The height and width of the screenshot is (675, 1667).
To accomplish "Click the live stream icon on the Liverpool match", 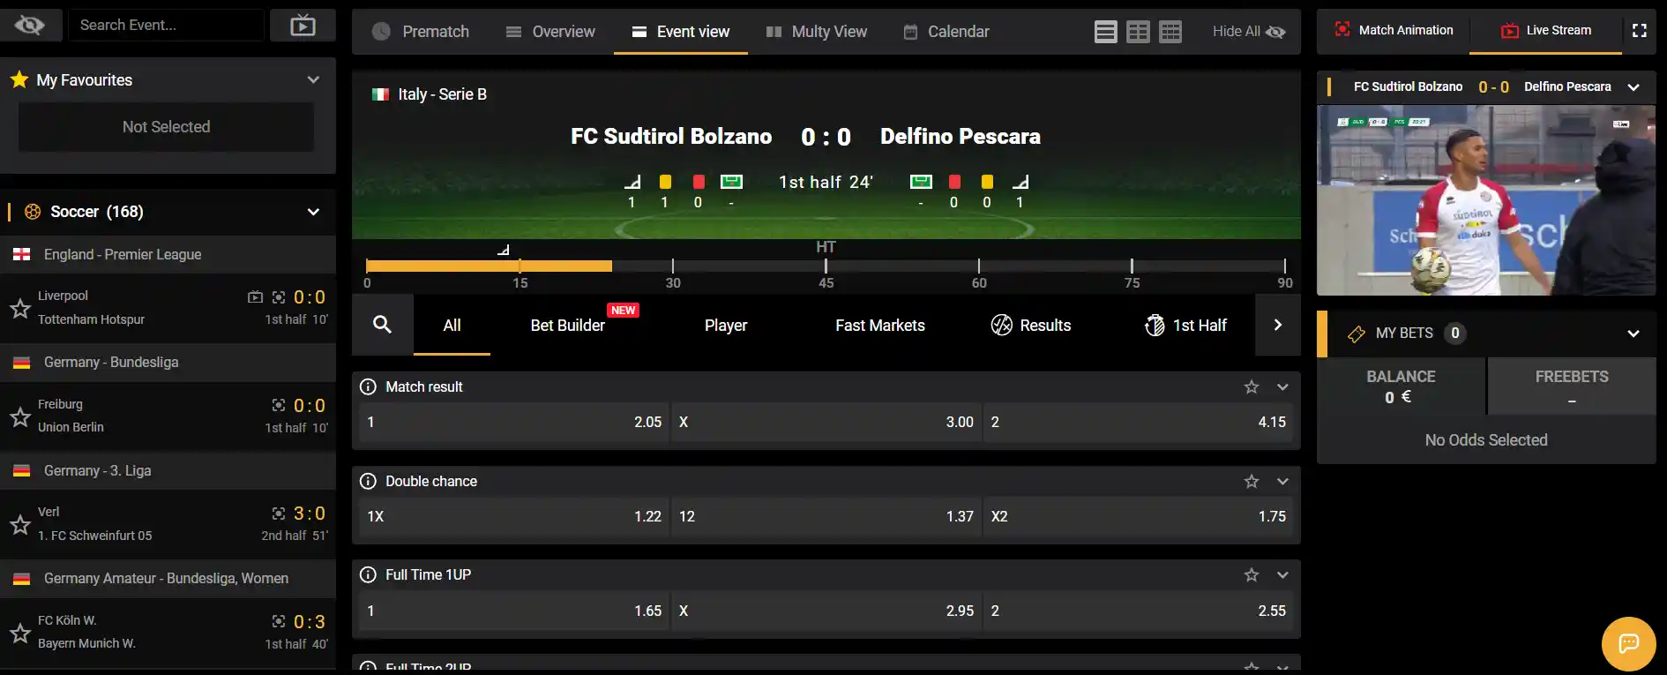I will click(255, 297).
